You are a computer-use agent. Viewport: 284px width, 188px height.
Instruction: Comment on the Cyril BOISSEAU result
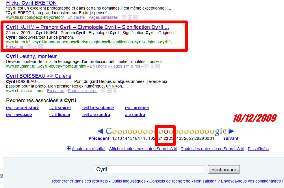pyautogui.click(x=104, y=91)
